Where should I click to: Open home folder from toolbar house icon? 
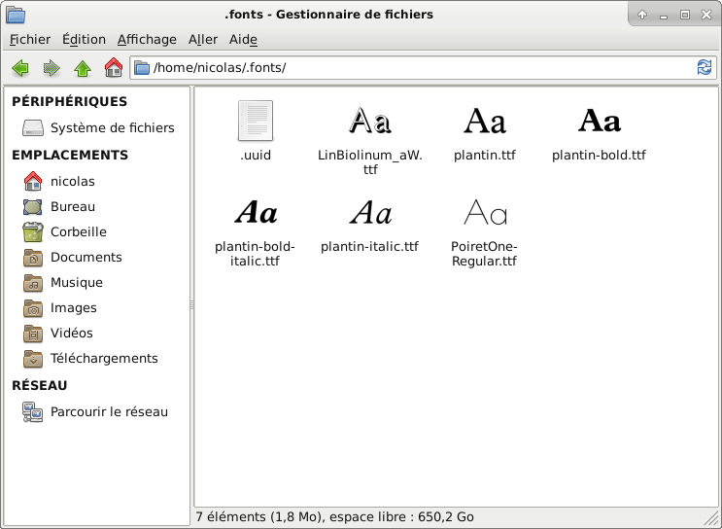pos(114,68)
